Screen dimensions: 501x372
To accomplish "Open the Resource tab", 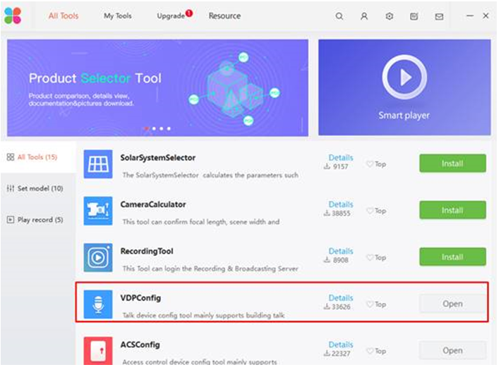I will (224, 15).
